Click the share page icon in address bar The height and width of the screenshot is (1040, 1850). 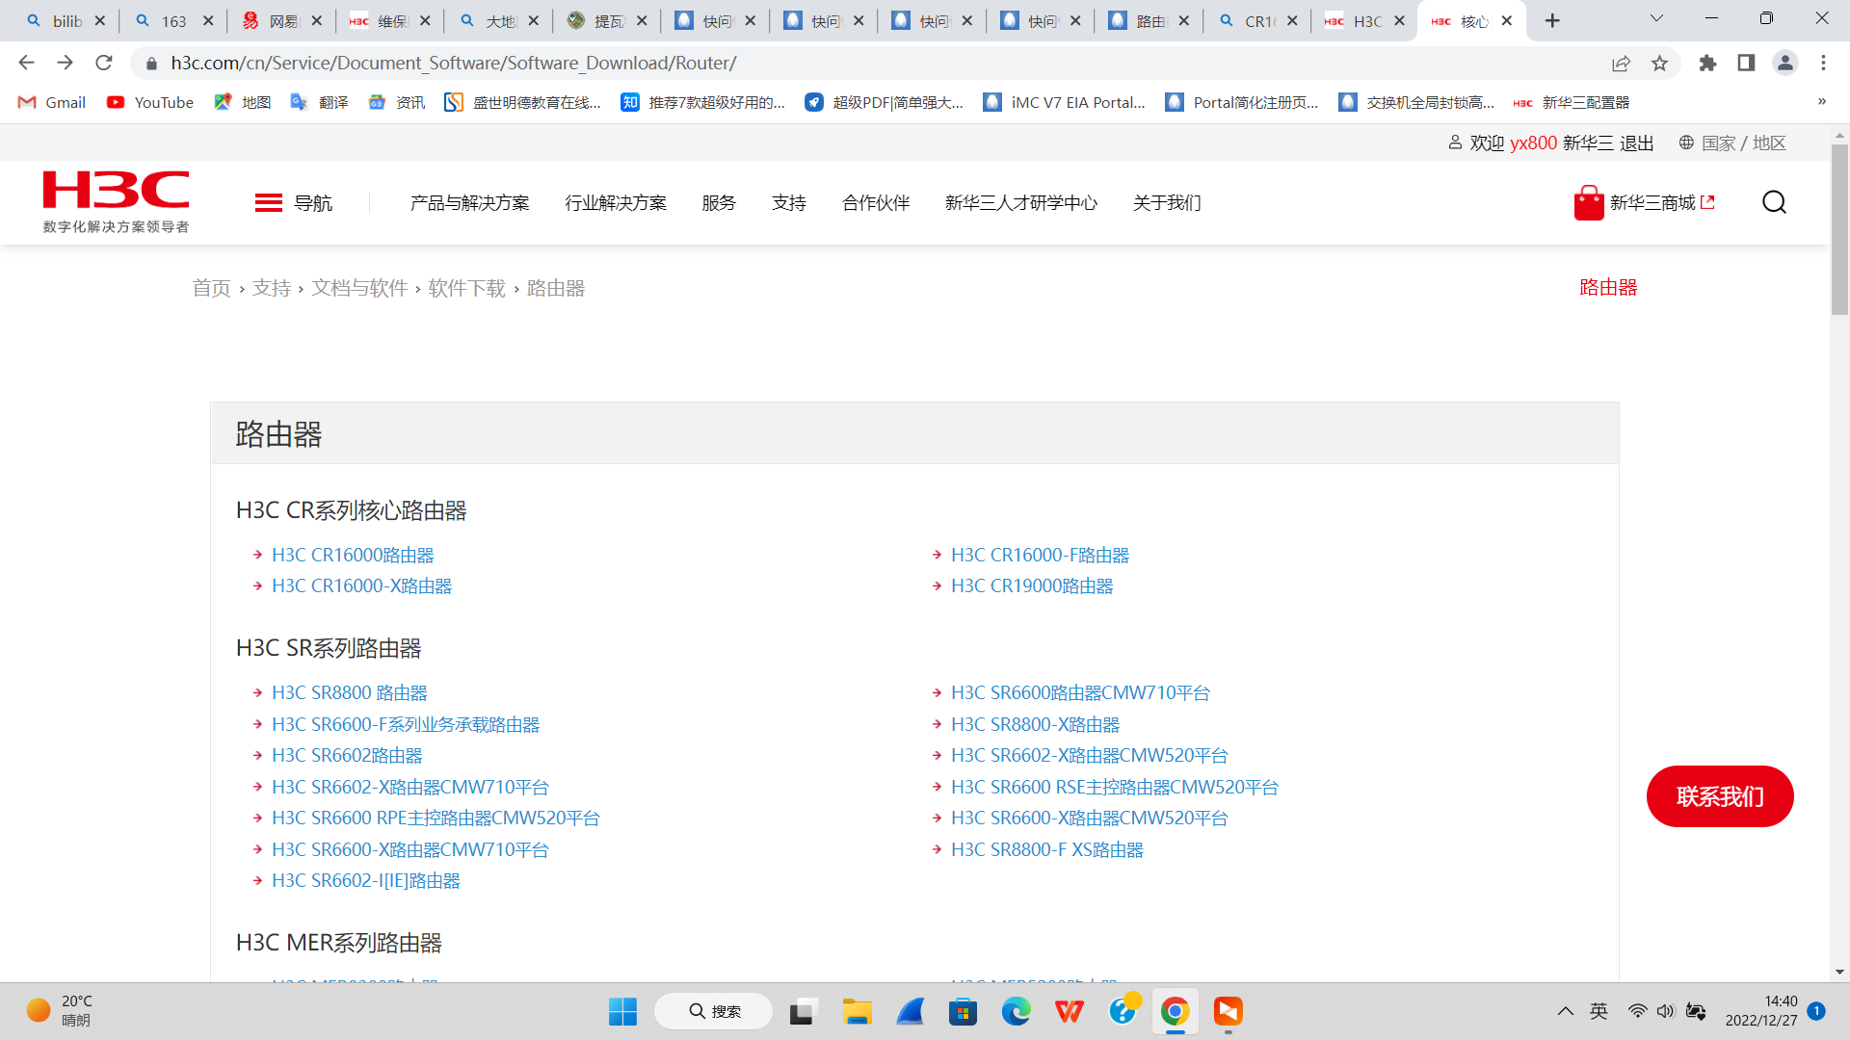[1621, 64]
